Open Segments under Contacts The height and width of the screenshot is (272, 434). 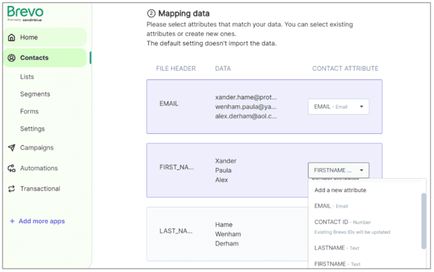coord(35,94)
